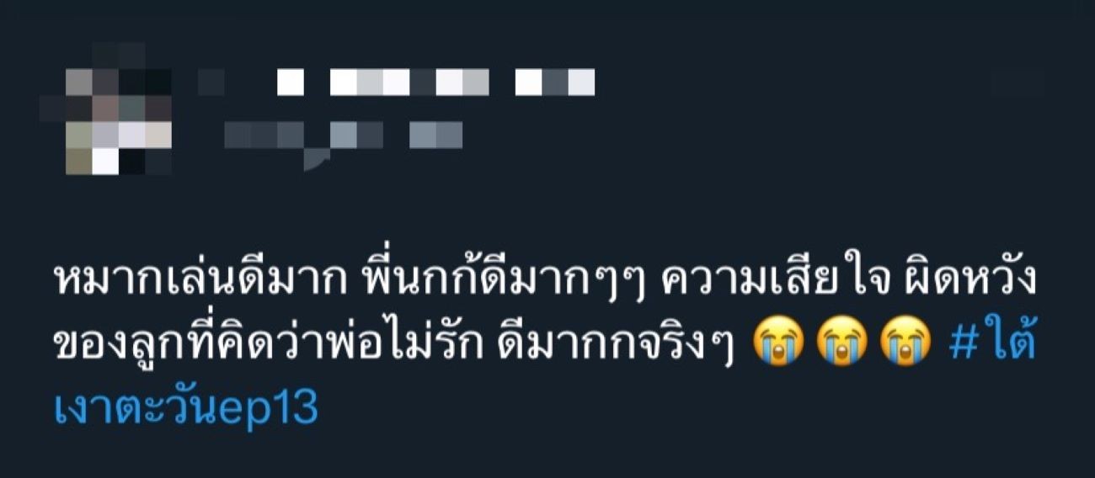The width and height of the screenshot is (1095, 478).
Task: Open the blurred display name profile
Action: pyautogui.click(x=436, y=82)
